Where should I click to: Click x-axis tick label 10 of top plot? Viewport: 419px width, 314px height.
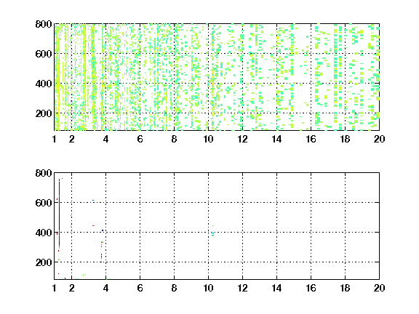208,139
